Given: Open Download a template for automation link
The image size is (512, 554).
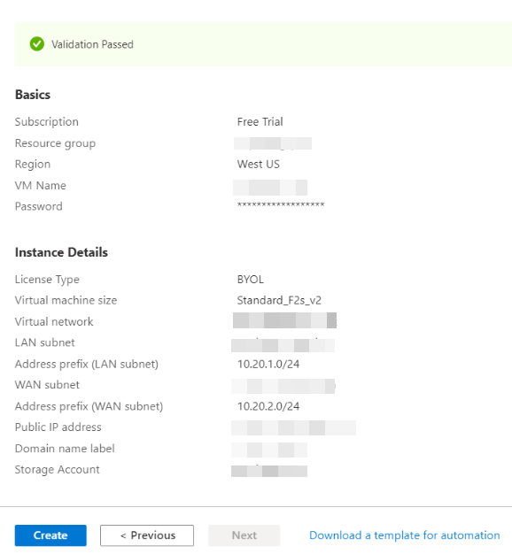Looking at the screenshot, I should click(x=405, y=535).
